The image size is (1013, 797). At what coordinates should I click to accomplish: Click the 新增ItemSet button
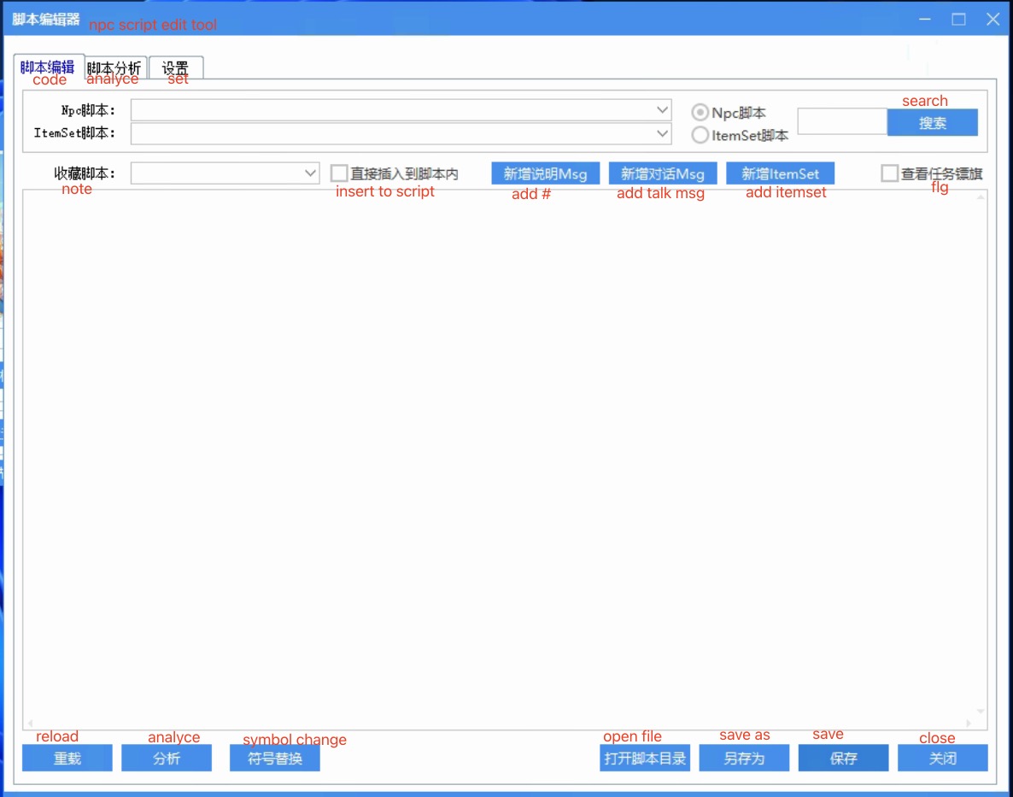click(781, 173)
